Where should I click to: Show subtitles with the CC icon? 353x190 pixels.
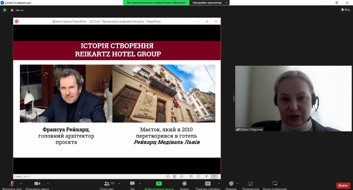[208, 183]
